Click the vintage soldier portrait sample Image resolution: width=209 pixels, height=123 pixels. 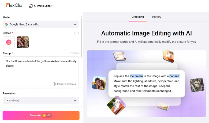click(197, 85)
